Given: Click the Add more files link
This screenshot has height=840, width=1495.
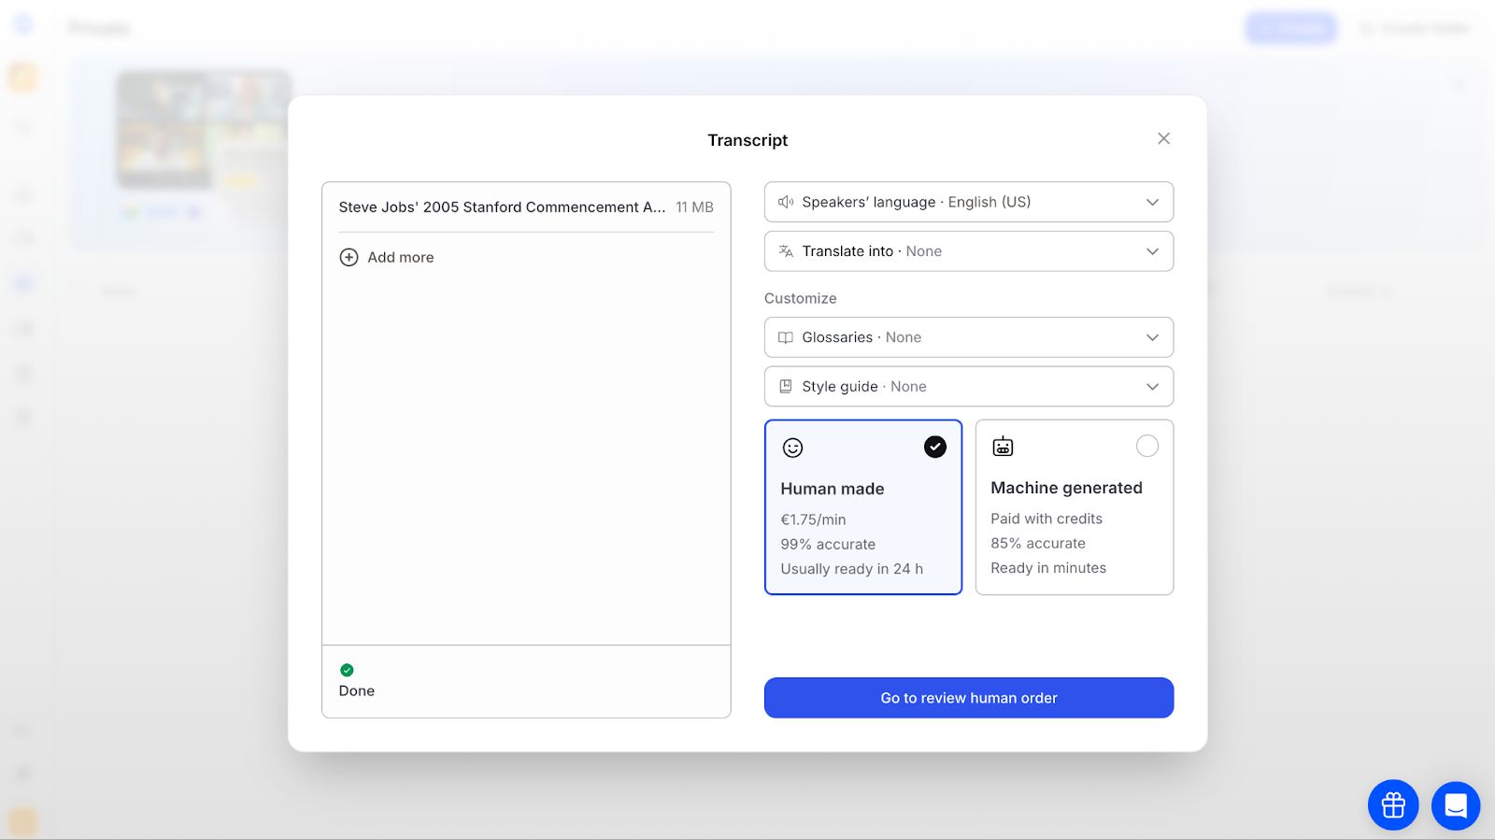Looking at the screenshot, I should [400, 257].
